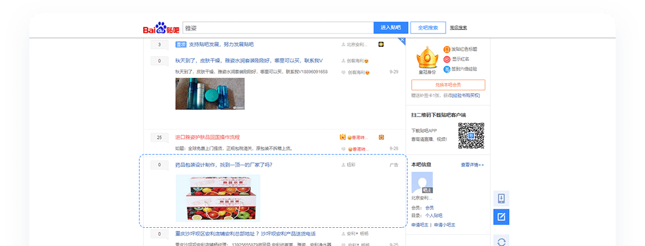
Task: Click the 兑换本吧会员 redeem button
Action: (448, 85)
